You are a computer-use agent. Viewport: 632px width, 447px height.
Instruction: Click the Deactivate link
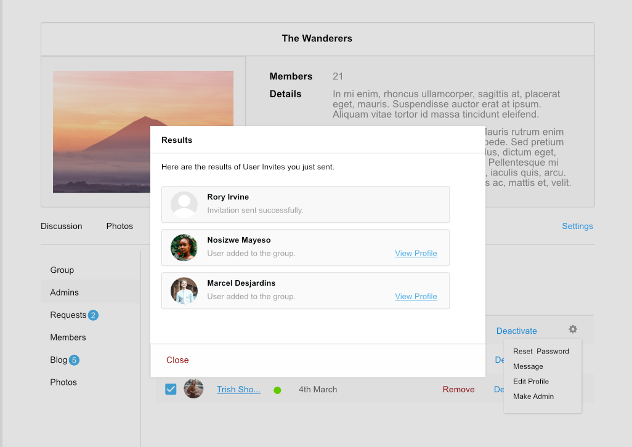[516, 331]
